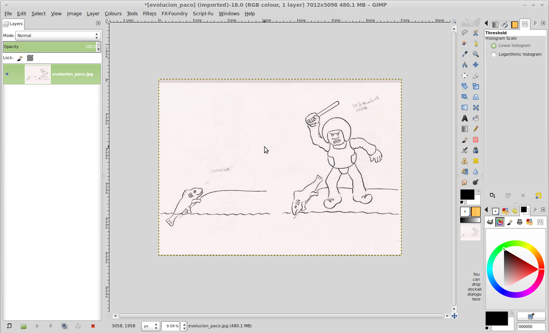This screenshot has height=333, width=549.
Task: Select the Measure compass tool
Action: pos(465,65)
